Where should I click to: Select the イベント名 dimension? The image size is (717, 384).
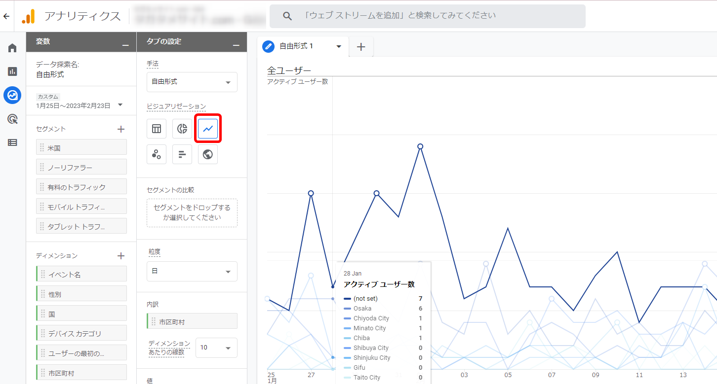81,274
